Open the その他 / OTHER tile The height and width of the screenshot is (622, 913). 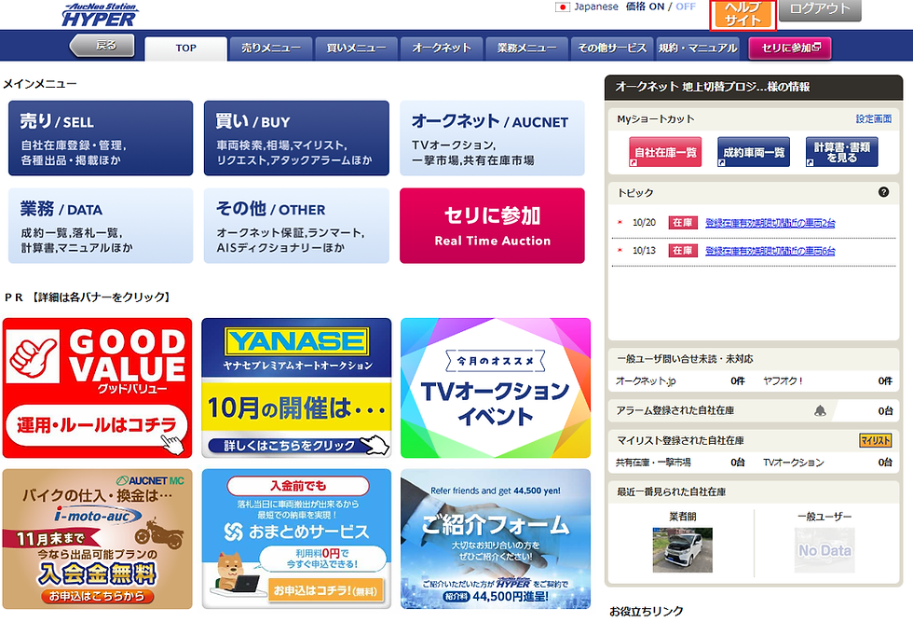point(296,226)
